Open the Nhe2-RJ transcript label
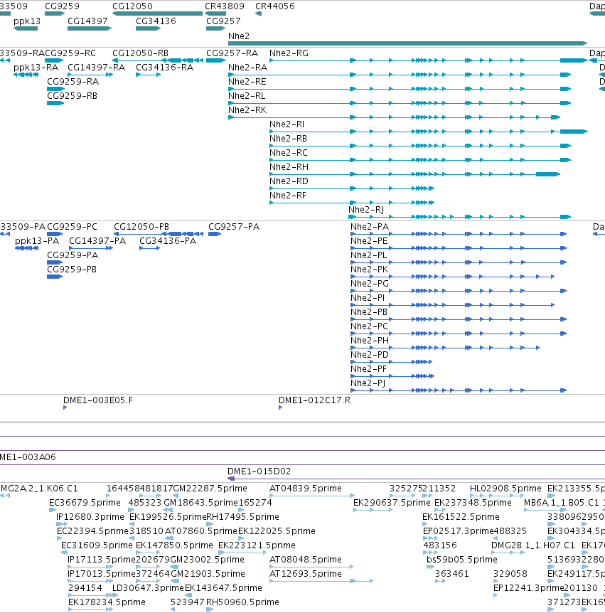605x613 pixels. 366,210
